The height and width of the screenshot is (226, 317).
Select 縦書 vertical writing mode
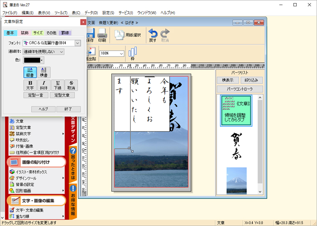pyautogui.click(x=30, y=72)
